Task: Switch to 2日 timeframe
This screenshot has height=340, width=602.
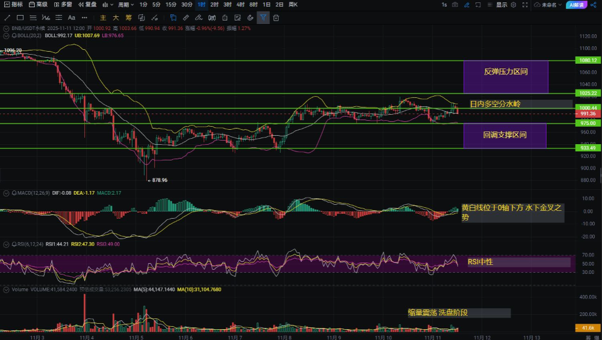Action: [279, 5]
